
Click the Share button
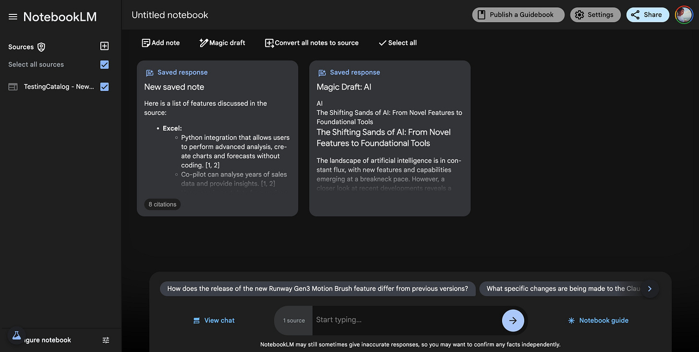tap(648, 15)
